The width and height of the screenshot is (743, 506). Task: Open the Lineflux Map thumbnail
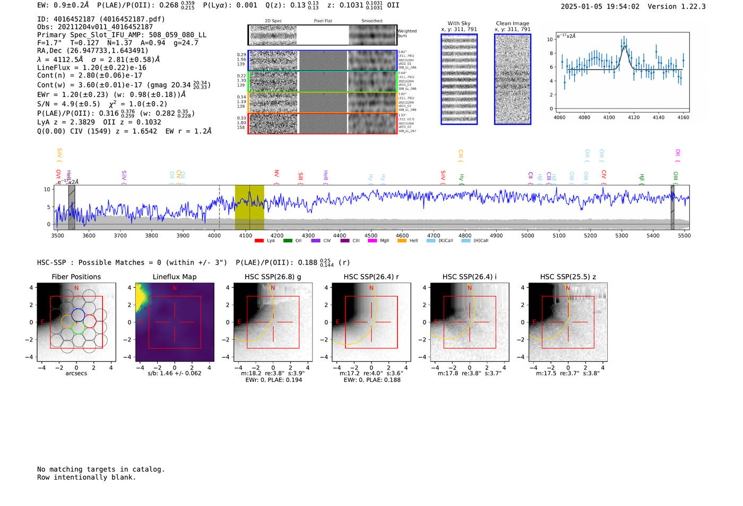point(175,322)
